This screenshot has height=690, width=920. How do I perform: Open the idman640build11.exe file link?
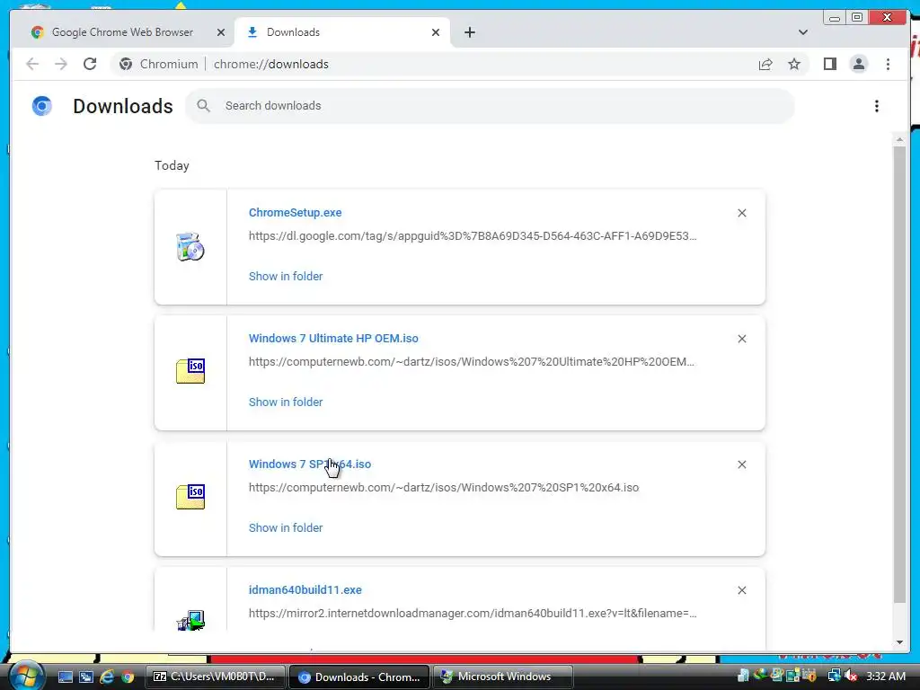point(305,589)
